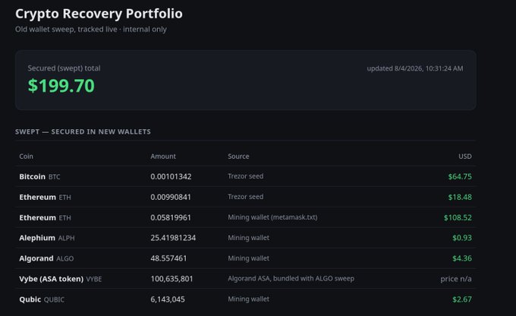The width and height of the screenshot is (516, 316).
Task: Select the Vybe (ASA token) VYBE name
Action: pos(60,279)
